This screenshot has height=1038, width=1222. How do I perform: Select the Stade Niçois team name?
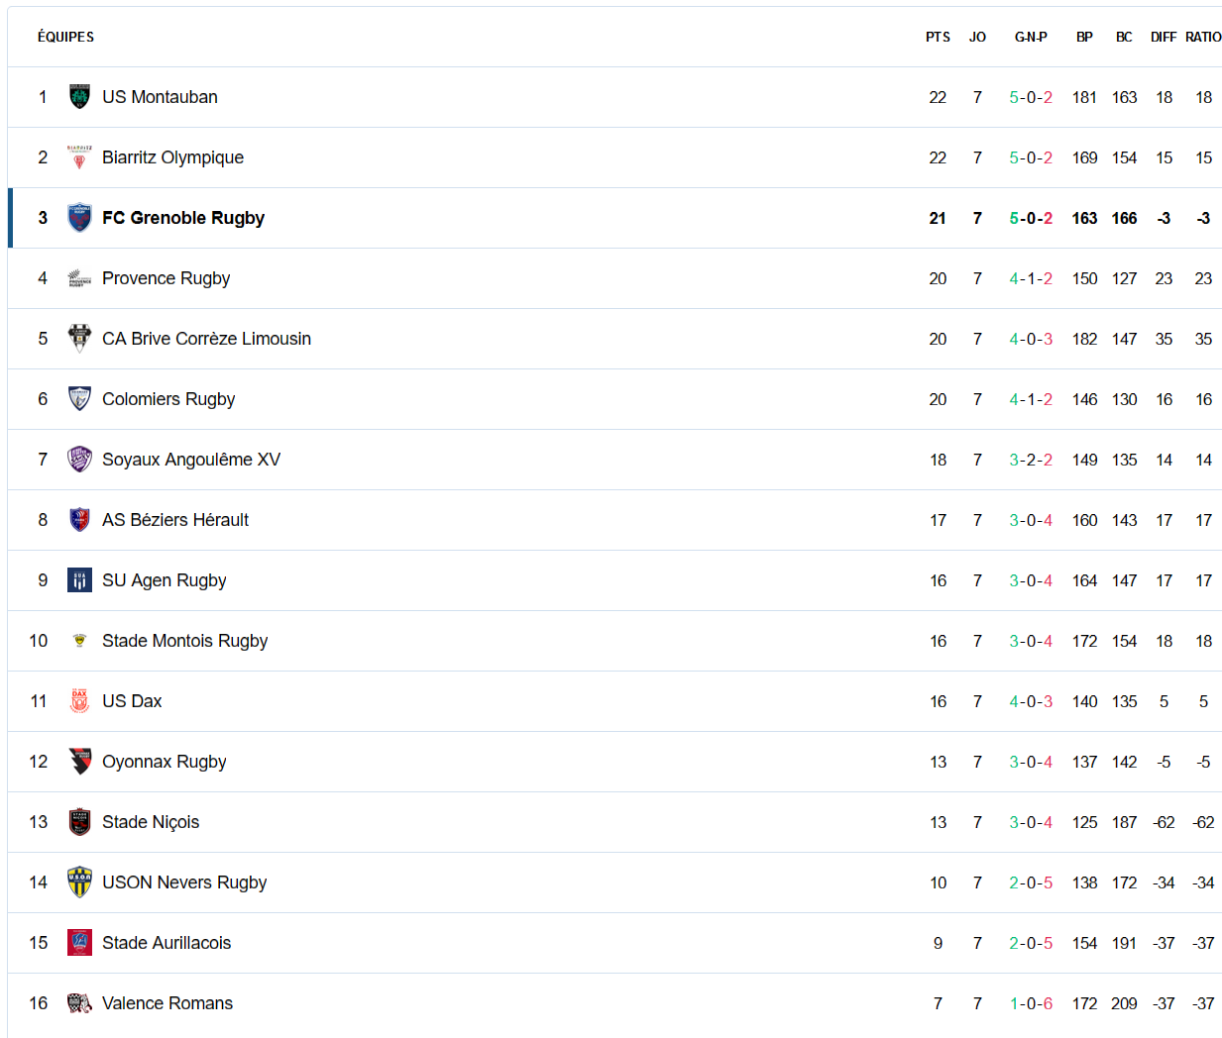[151, 822]
